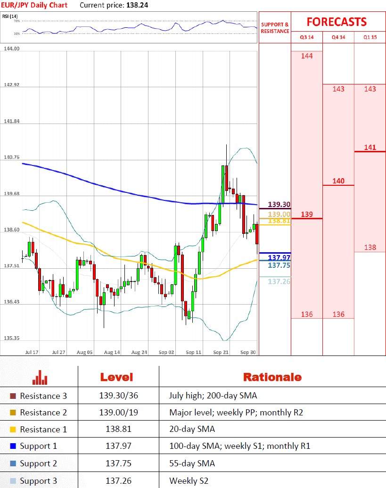The image size is (386, 488).
Task: Select the 'Resistance 3' row label
Action: point(43,396)
